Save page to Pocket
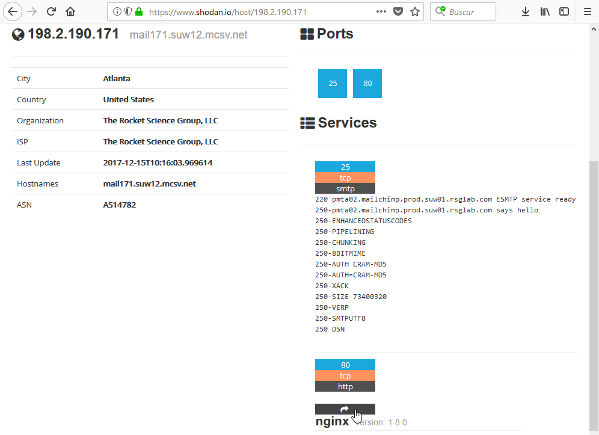The width and height of the screenshot is (599, 435). point(398,11)
